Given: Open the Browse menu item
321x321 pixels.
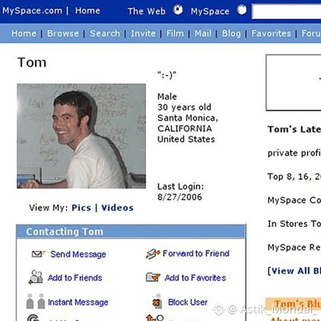Looking at the screenshot, I should click(x=63, y=34).
